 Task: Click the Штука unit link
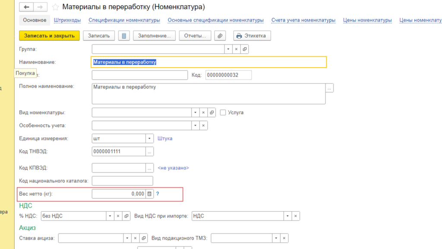click(165, 139)
